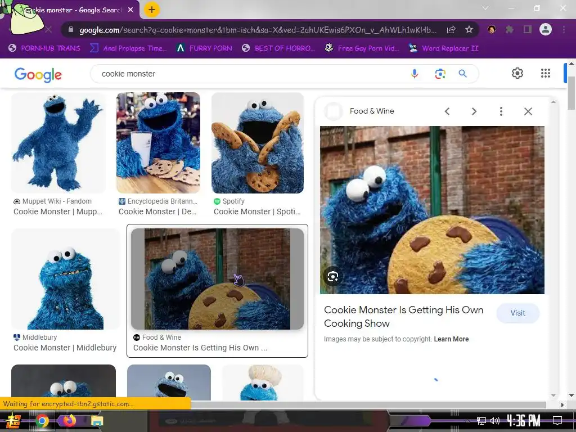Click the Food & Wine panel header
The width and height of the screenshot is (576, 432).
[x=372, y=111]
